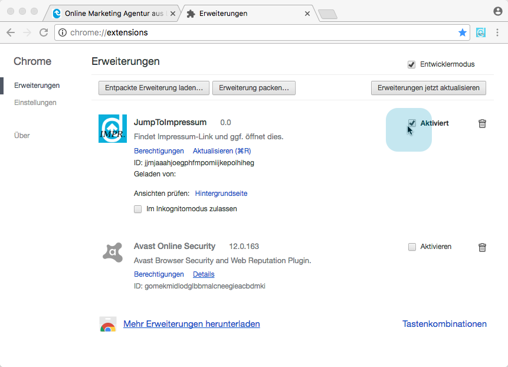Screen dimensions: 508x367
Task: Click Erweiterungen jetzt aktualisieren button
Action: (x=428, y=88)
